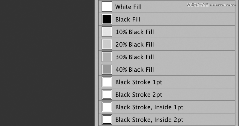Apply the Black Fill preset label
This screenshot has height=126, width=239.
coord(128,19)
